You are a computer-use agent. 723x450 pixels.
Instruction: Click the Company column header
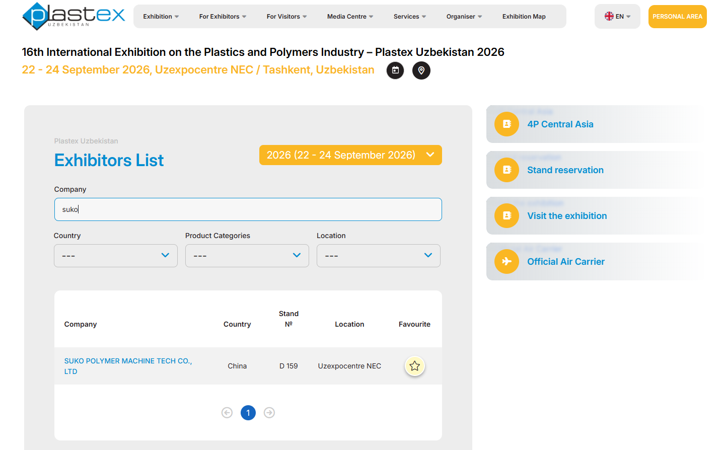click(81, 324)
